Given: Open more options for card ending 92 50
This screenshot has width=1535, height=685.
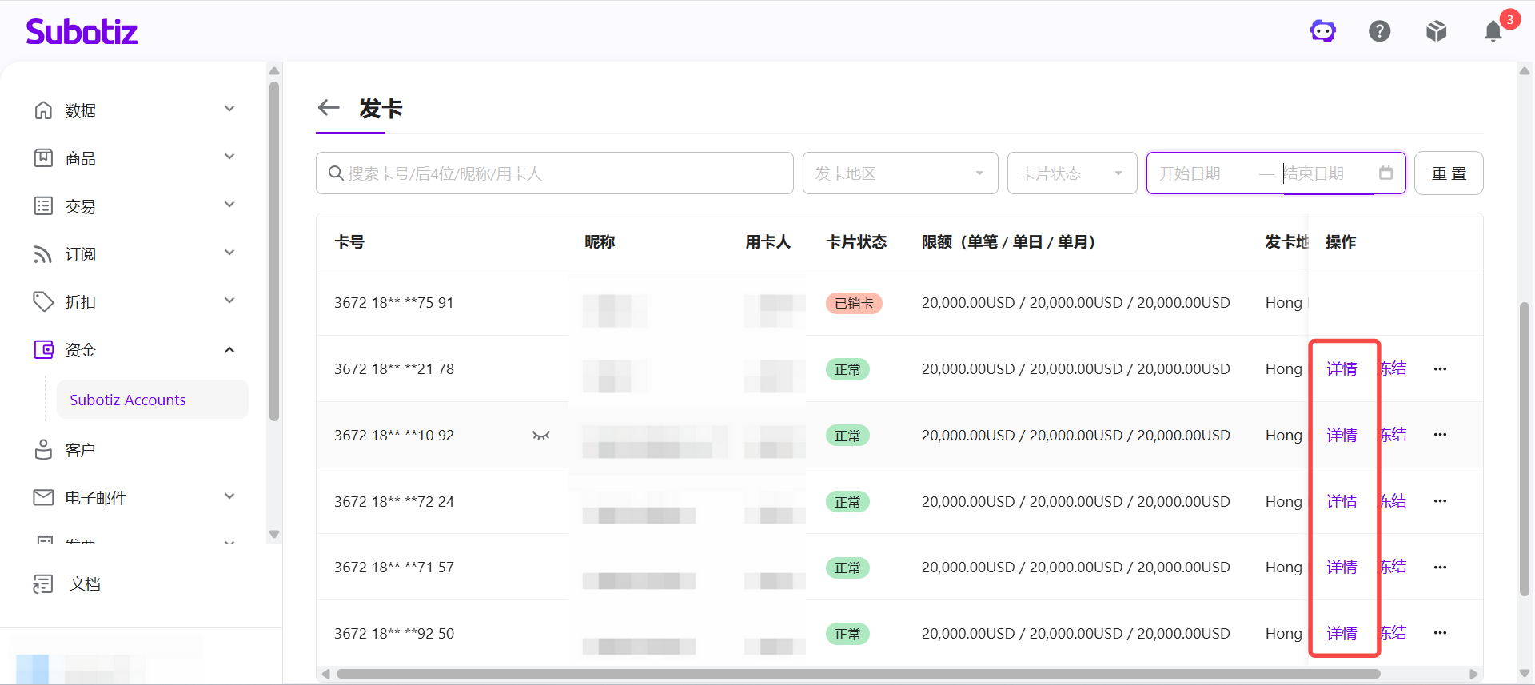Looking at the screenshot, I should 1440,633.
